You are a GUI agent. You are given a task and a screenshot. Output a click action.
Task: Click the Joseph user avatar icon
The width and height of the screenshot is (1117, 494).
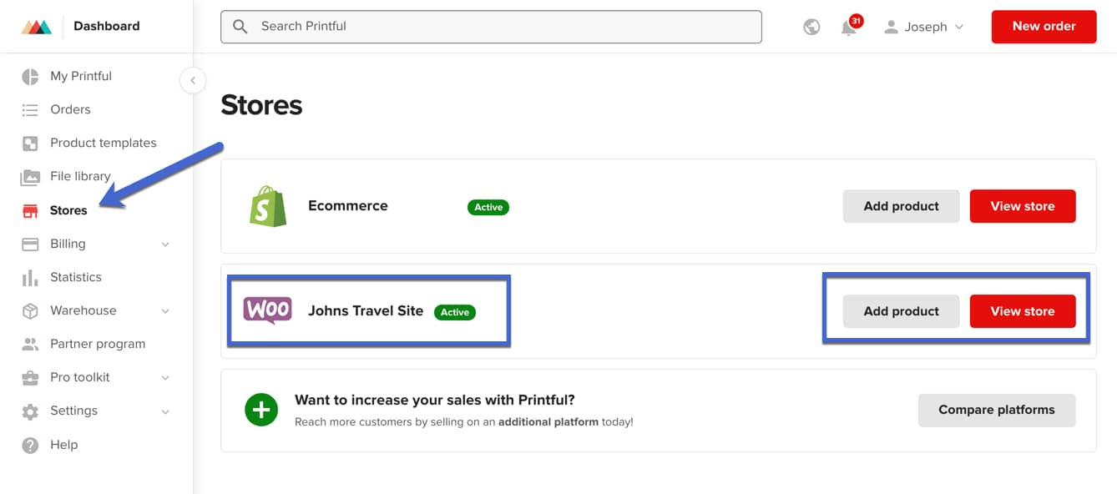[x=892, y=27]
